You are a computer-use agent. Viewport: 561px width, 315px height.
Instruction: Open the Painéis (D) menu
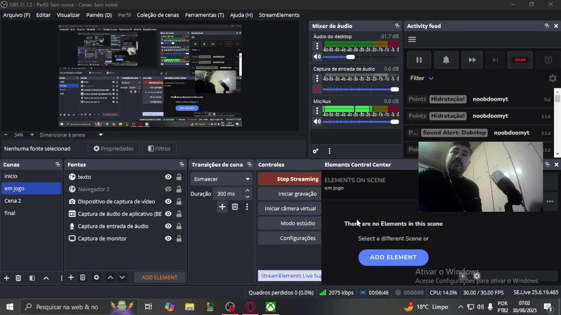click(99, 15)
